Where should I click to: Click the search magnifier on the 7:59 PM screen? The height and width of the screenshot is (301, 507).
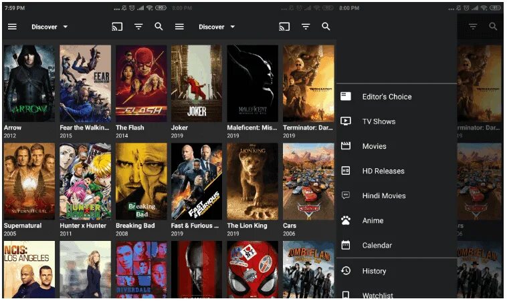click(159, 27)
